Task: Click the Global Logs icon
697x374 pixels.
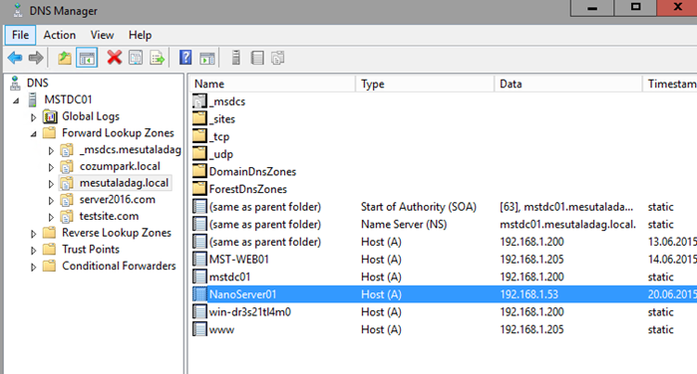Action: click(50, 116)
